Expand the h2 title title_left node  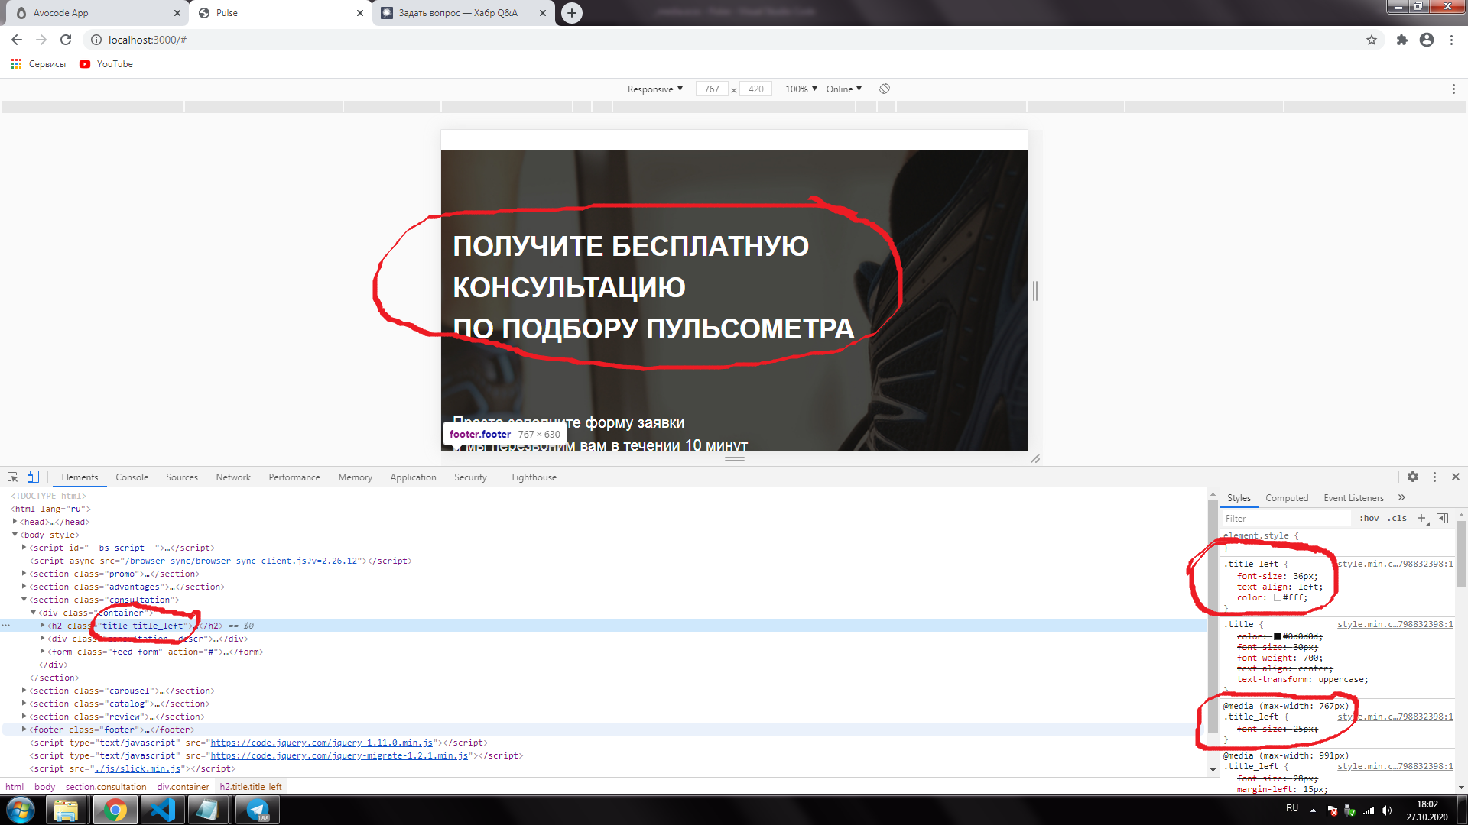[42, 626]
